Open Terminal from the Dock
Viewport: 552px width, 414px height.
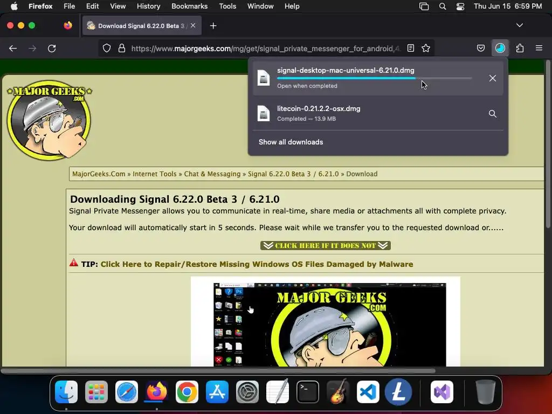[308, 392]
